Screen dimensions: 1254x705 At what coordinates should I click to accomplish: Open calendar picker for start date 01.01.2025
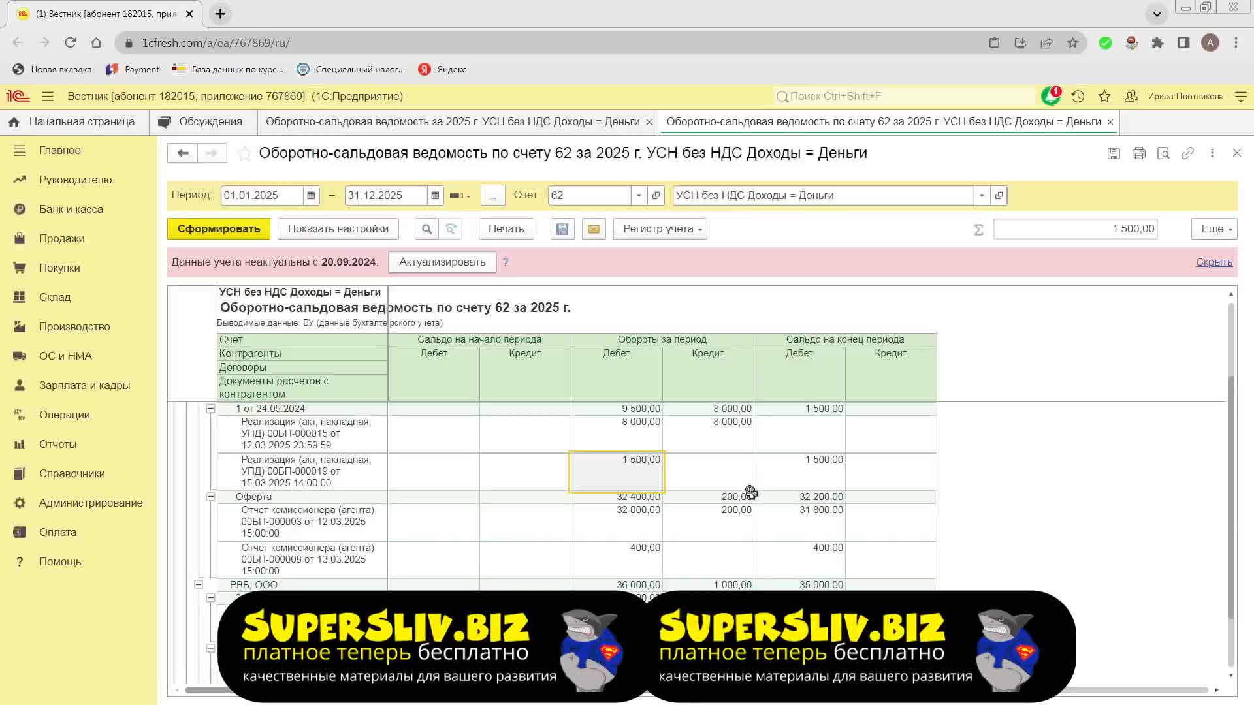[x=311, y=195]
